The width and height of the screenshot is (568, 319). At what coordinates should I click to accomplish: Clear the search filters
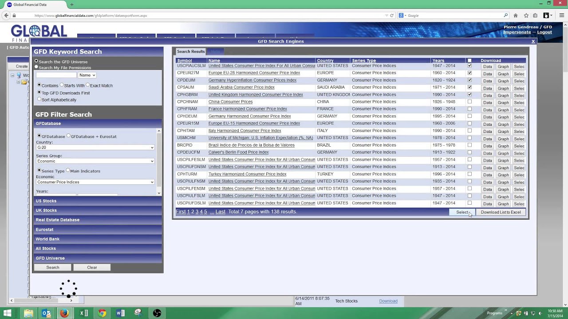[x=92, y=268]
